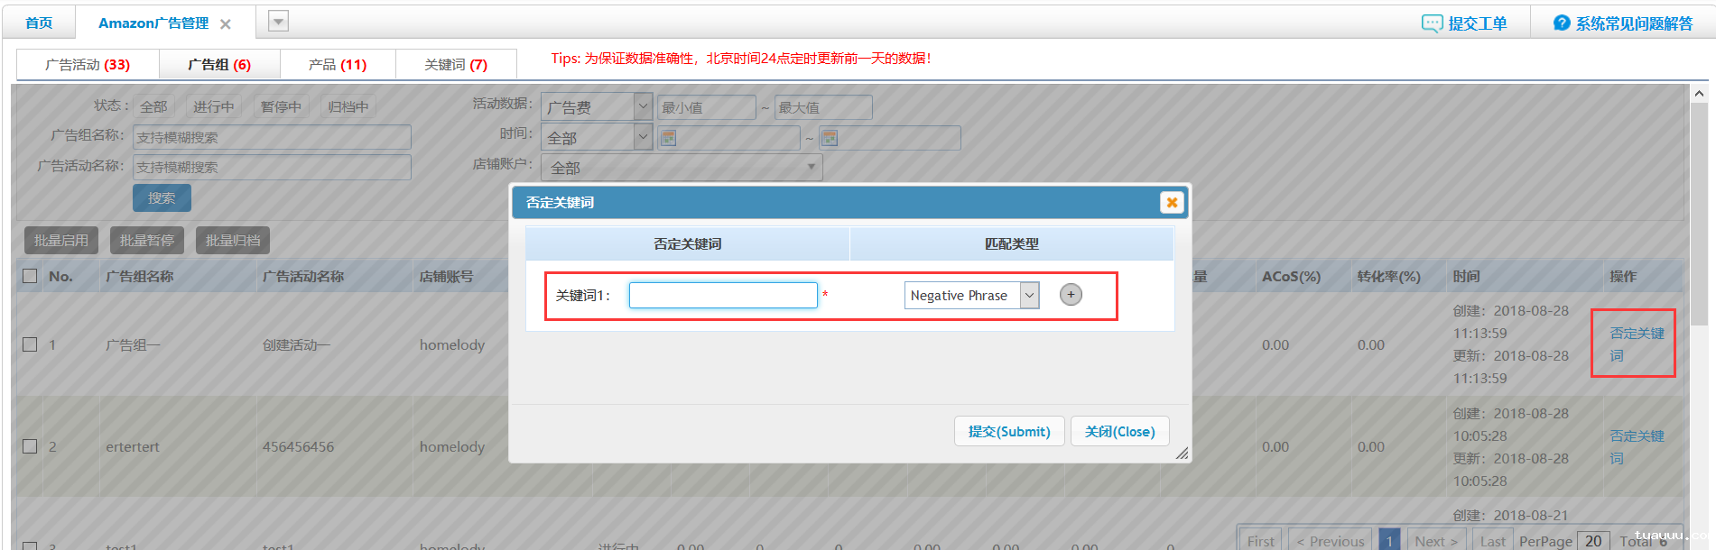
Task: Click the 提交(Submit) button
Action: click(1008, 432)
